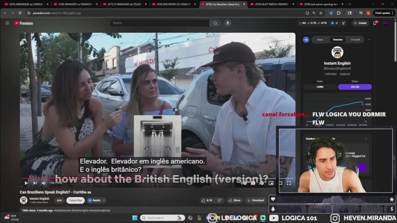Open the #britishaccent hashtag link
The height and width of the screenshot is (223, 397).
click(62, 211)
